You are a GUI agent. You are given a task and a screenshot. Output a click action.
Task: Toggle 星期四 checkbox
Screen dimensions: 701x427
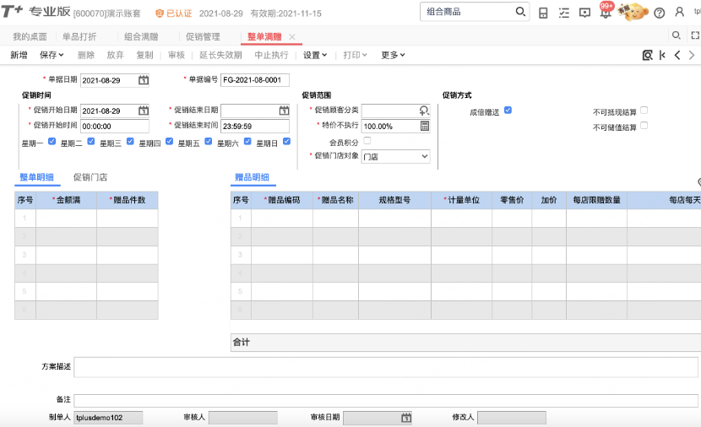pos(169,141)
